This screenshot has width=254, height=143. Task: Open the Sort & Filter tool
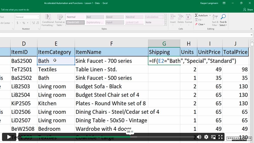pos(215,20)
